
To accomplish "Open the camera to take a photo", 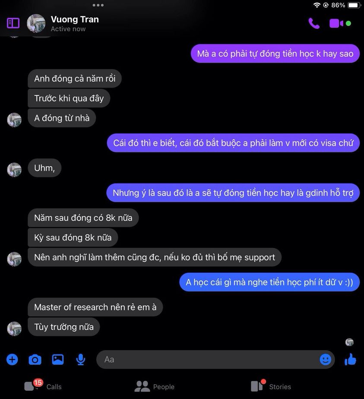I will [35, 360].
